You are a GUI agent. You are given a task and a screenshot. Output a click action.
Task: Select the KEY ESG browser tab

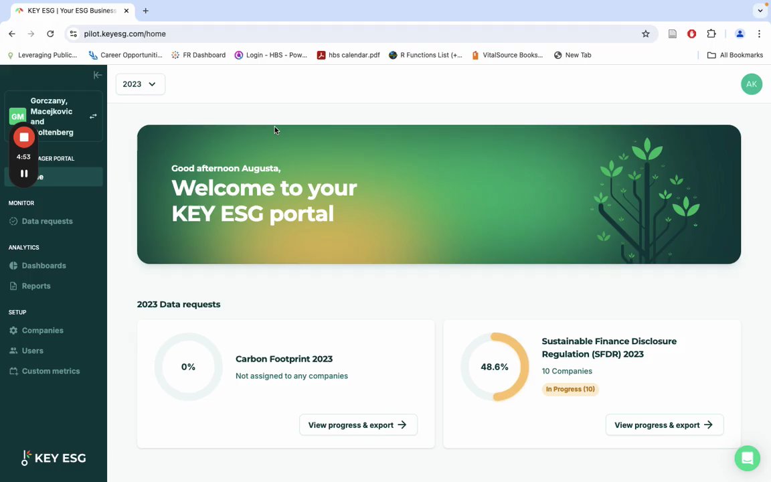tap(72, 10)
